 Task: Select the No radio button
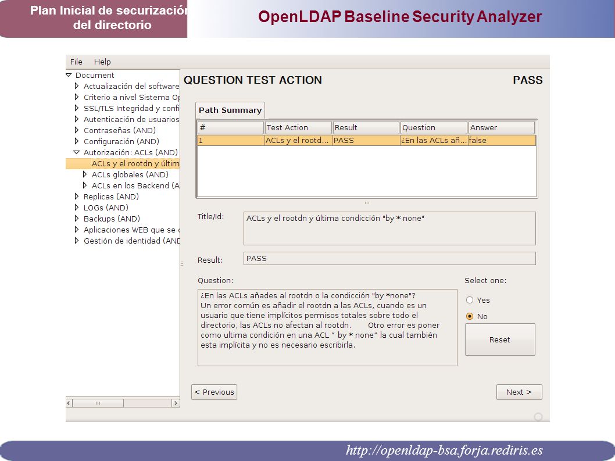coord(470,316)
